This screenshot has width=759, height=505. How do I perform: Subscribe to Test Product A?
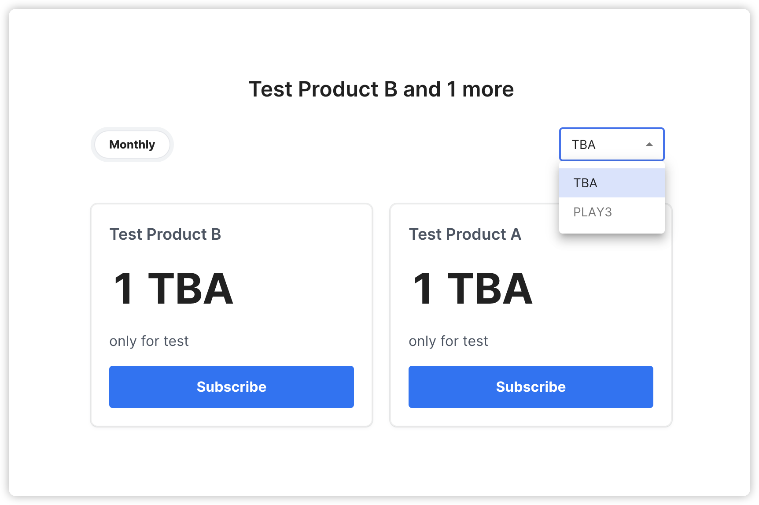point(531,387)
